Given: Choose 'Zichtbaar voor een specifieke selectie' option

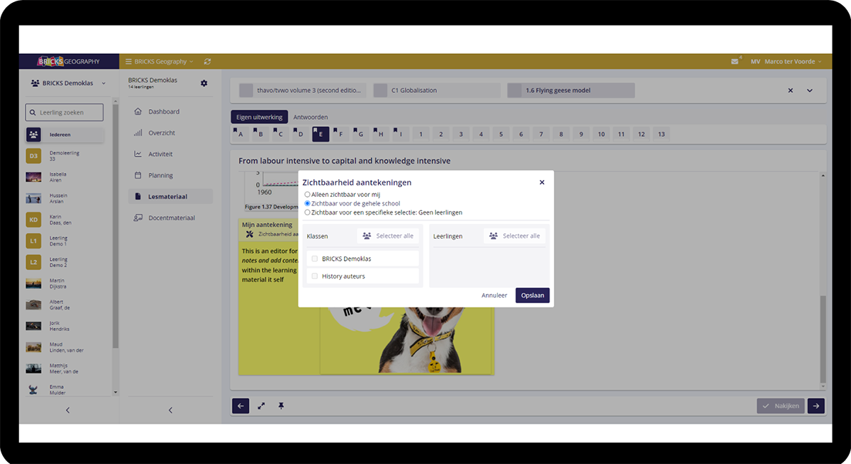Looking at the screenshot, I should point(307,213).
